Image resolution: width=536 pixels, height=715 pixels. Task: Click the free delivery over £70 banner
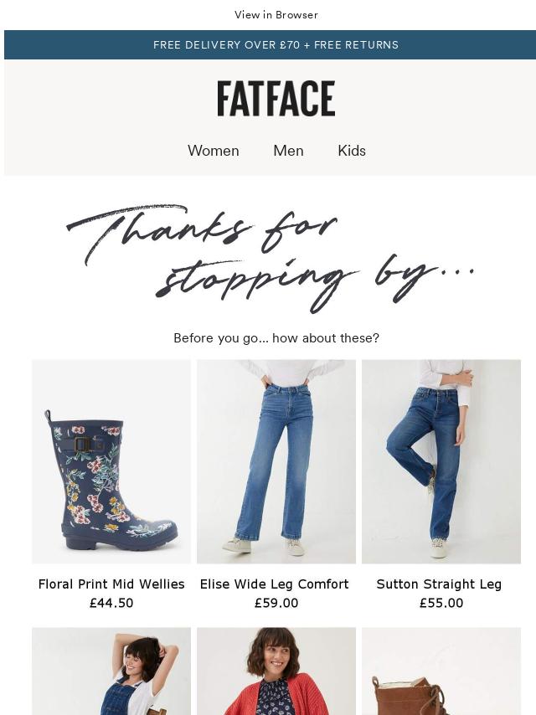[x=270, y=44]
